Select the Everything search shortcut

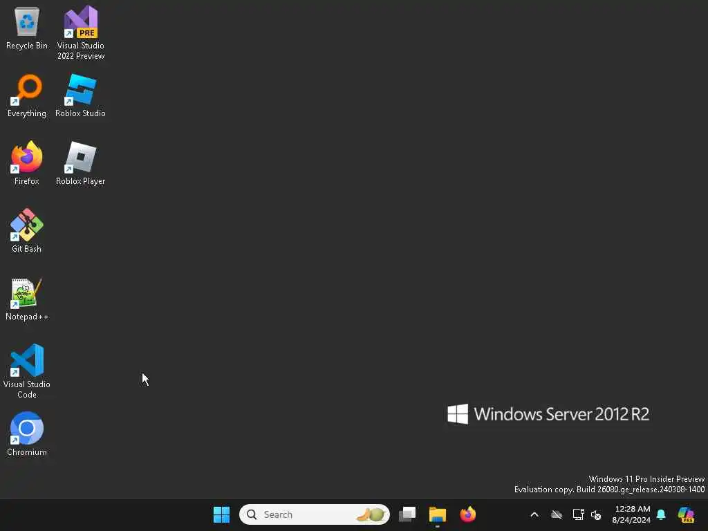pos(27,95)
